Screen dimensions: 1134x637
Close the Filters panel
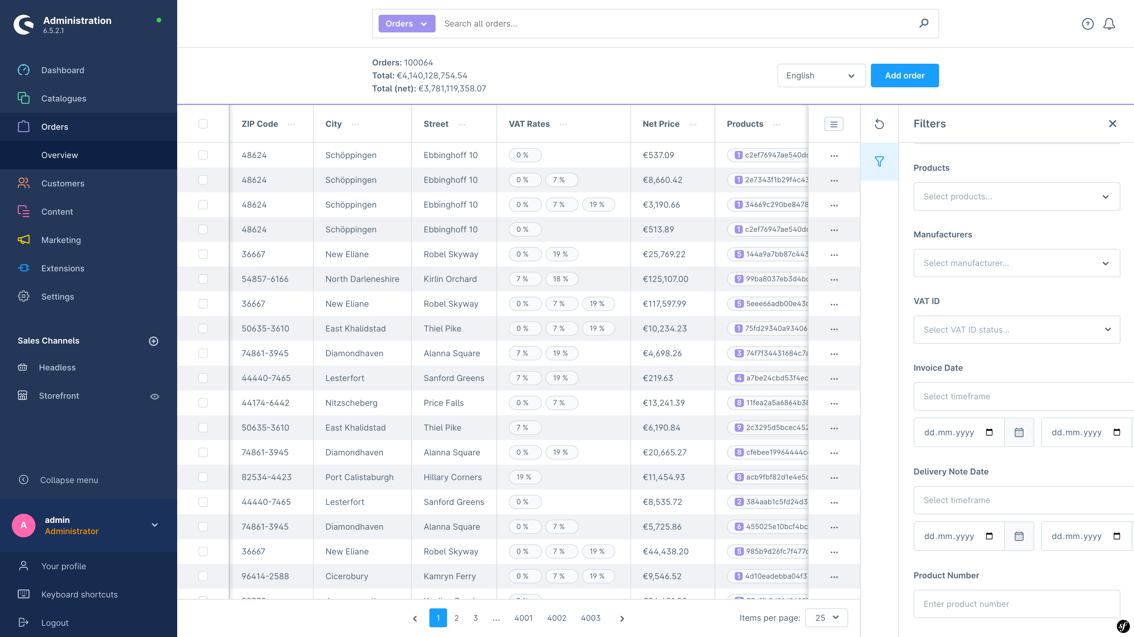1112,124
